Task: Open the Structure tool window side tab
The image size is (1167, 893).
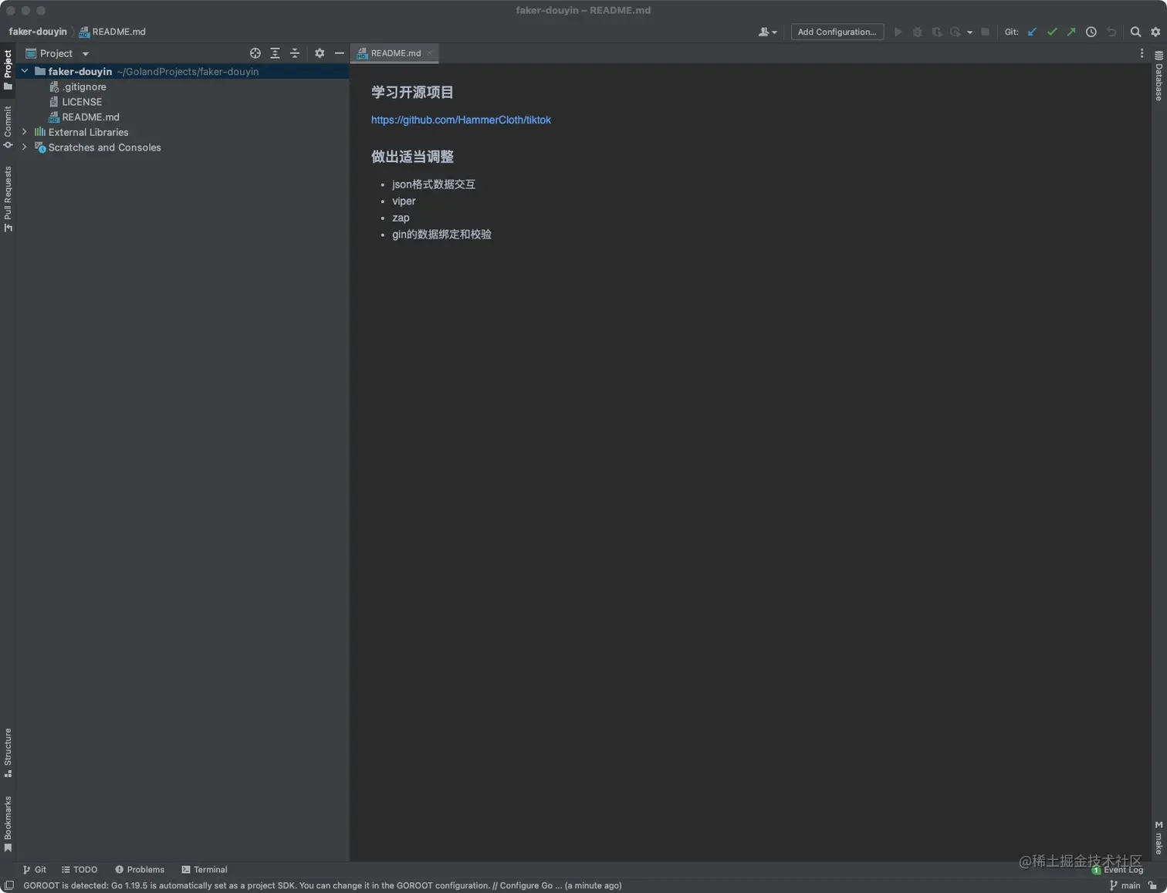Action: click(8, 753)
